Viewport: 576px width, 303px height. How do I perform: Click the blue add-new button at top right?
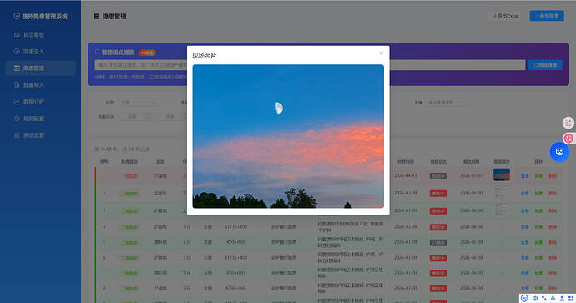tap(547, 16)
